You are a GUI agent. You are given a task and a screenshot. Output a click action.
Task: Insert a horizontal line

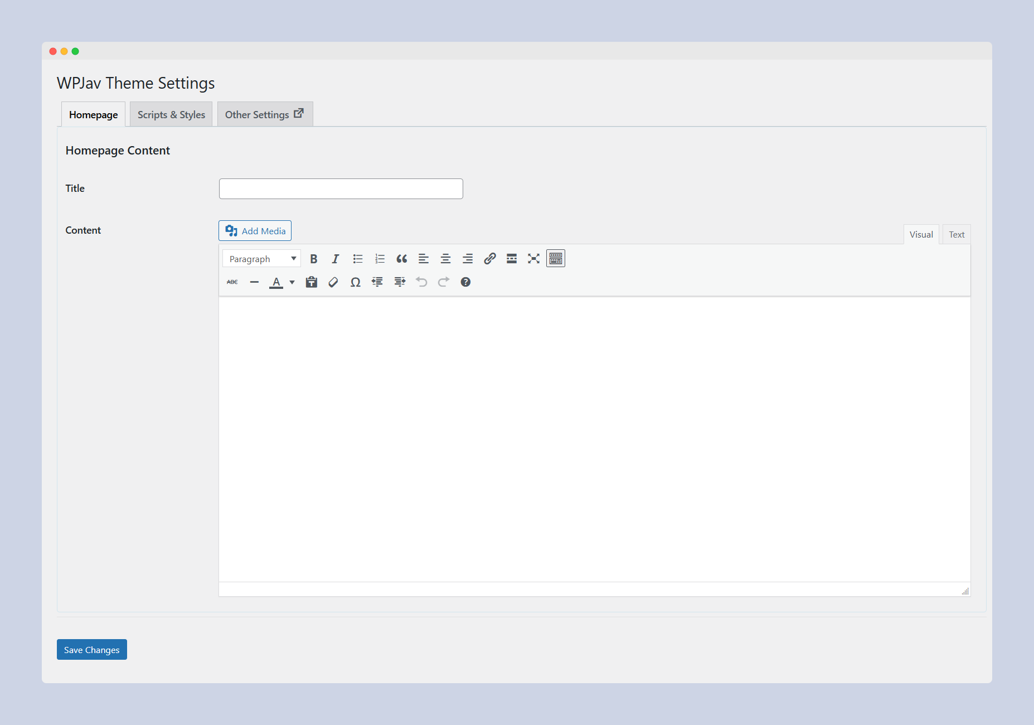[x=254, y=282]
